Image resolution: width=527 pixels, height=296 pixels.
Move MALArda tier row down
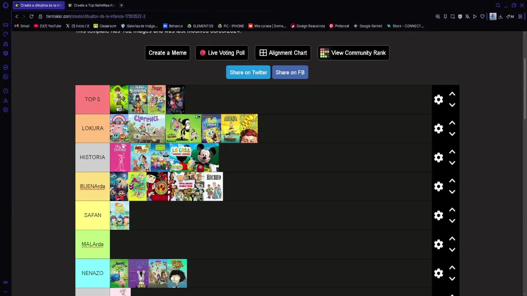(x=452, y=250)
